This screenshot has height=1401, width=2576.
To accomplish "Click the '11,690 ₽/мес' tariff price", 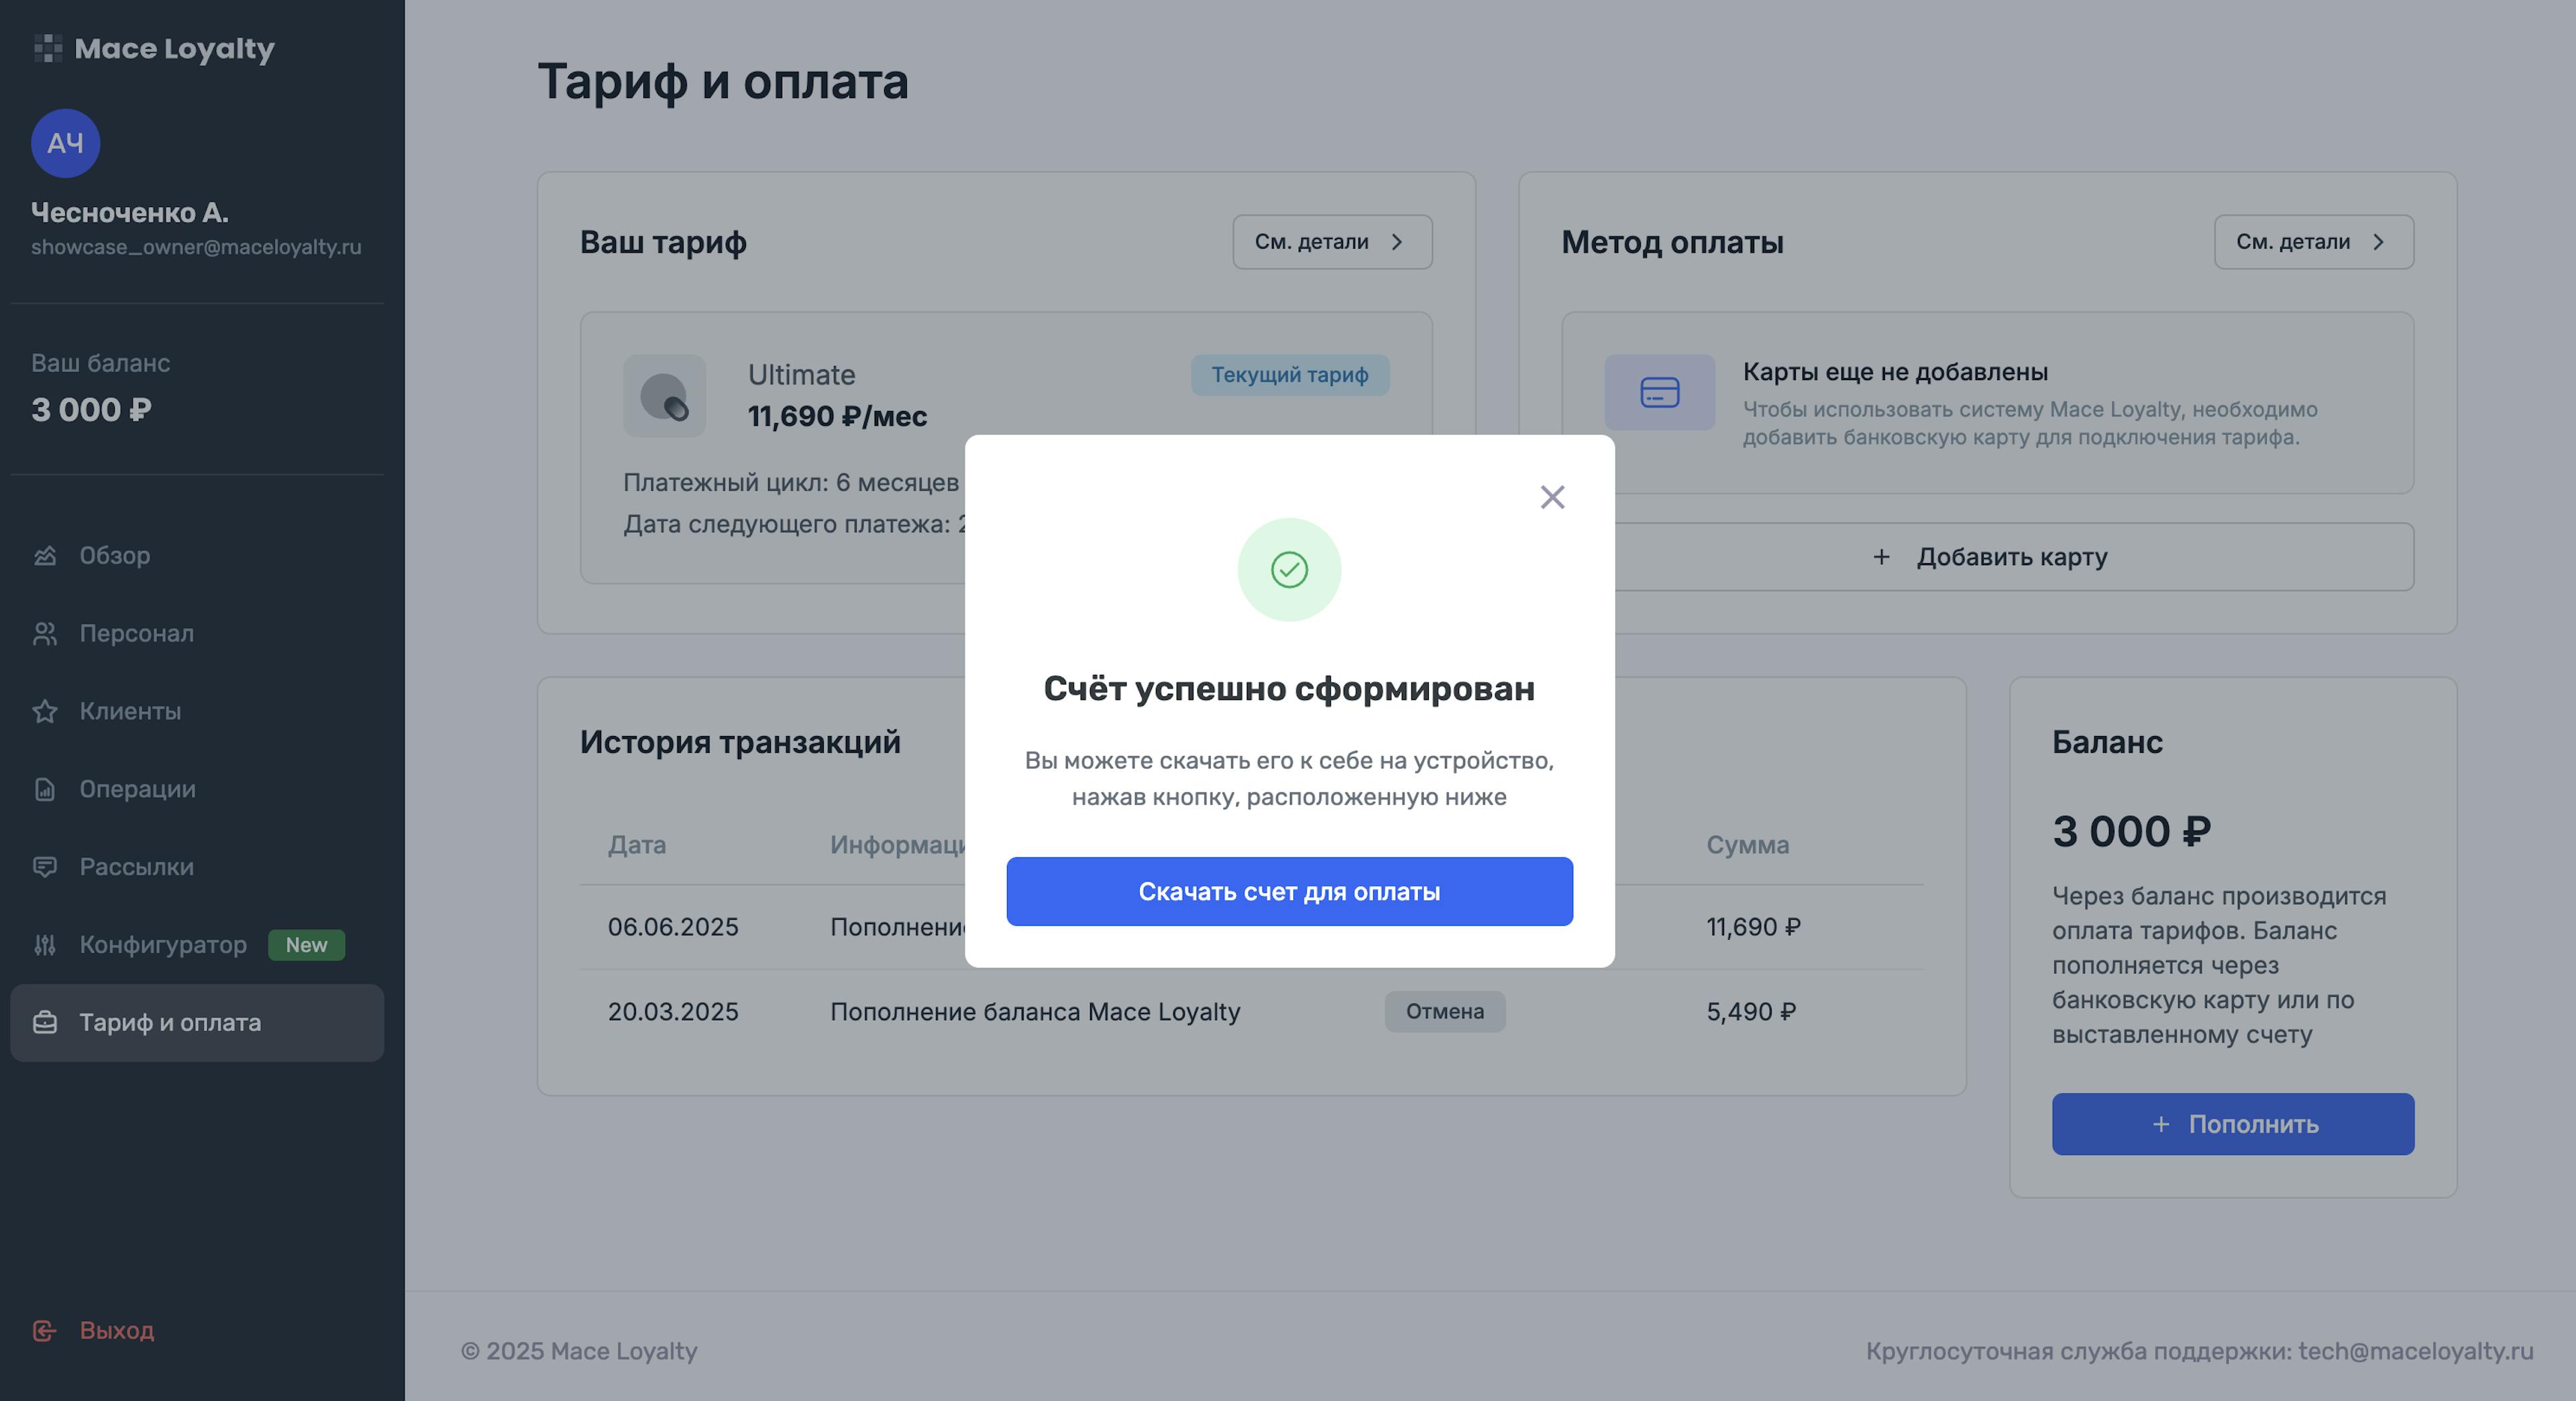I will click(x=837, y=417).
